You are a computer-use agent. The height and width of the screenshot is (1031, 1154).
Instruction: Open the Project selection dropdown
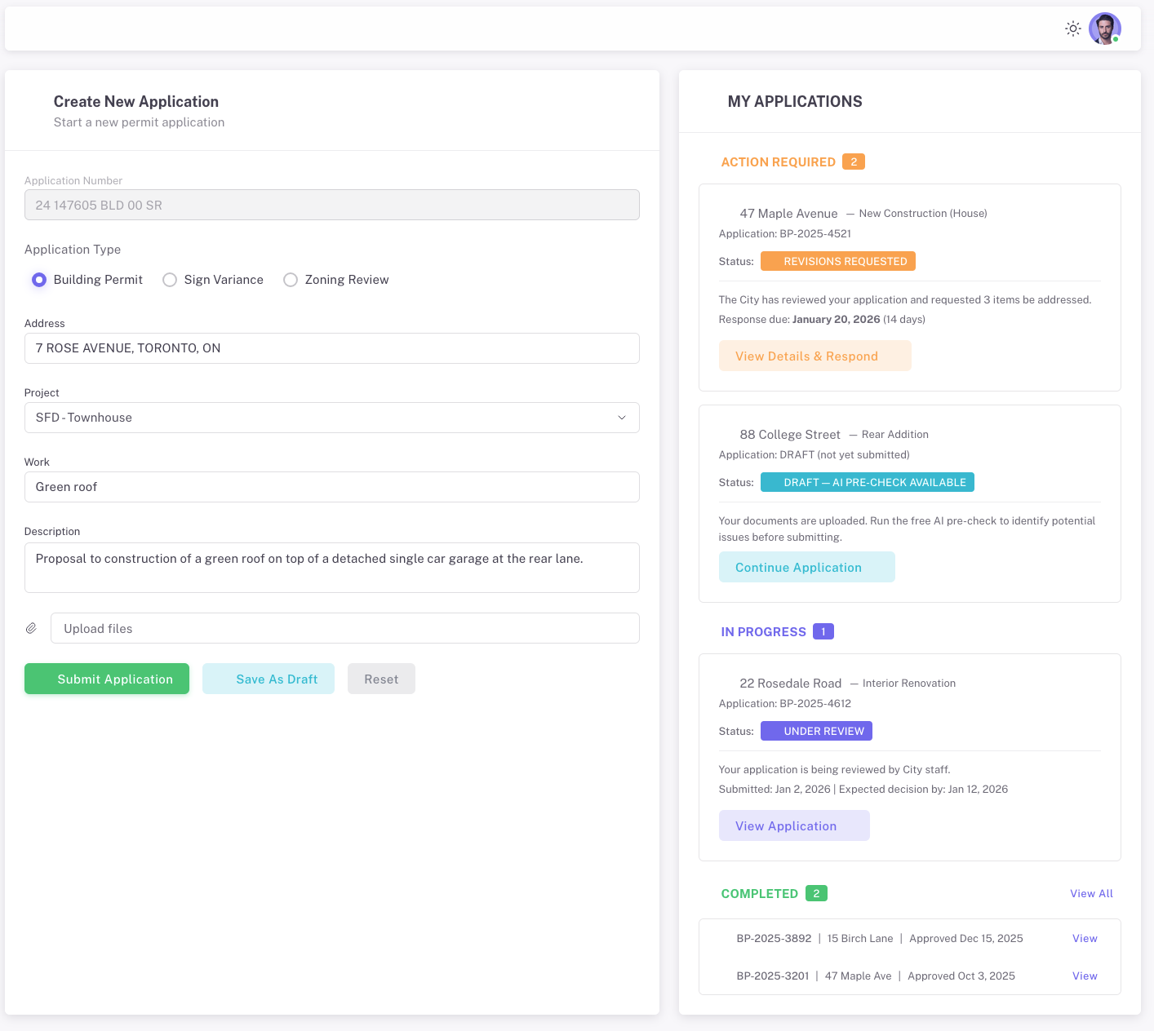[331, 418]
